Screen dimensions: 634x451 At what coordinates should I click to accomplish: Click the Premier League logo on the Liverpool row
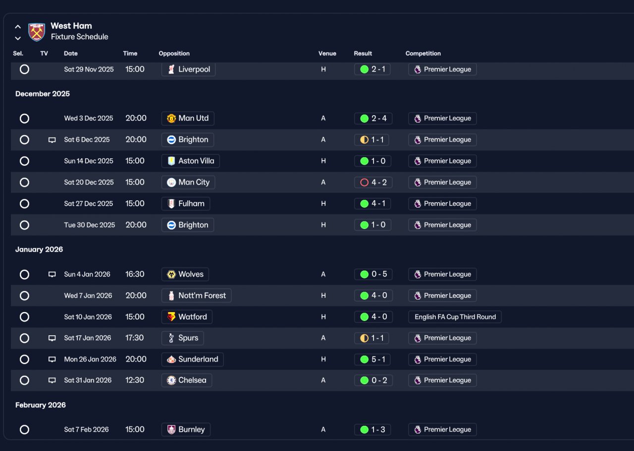pos(418,70)
